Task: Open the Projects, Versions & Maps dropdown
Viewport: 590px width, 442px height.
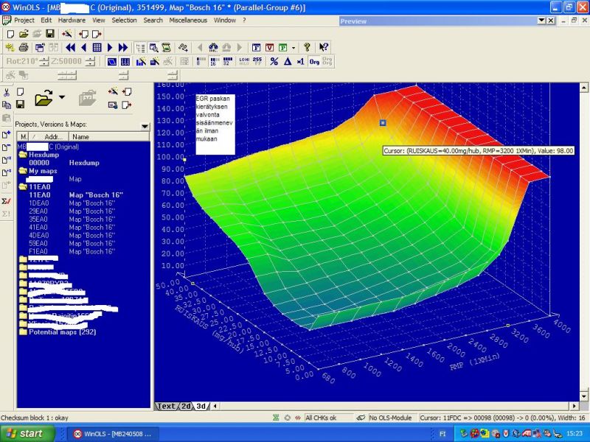Action: [145, 126]
